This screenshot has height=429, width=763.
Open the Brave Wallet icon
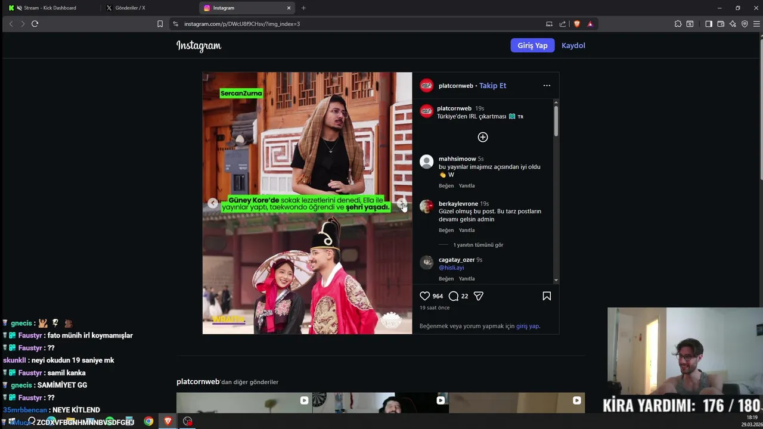coord(721,24)
